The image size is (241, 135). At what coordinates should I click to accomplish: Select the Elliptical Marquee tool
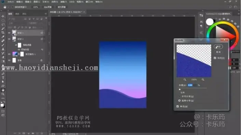pyautogui.click(x=3, y=20)
